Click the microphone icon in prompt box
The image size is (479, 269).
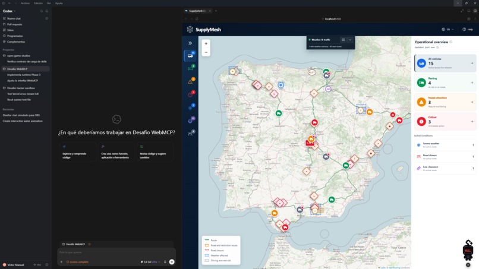click(x=165, y=262)
